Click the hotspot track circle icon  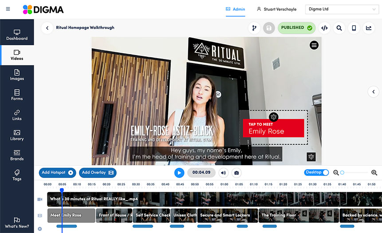tap(40, 229)
